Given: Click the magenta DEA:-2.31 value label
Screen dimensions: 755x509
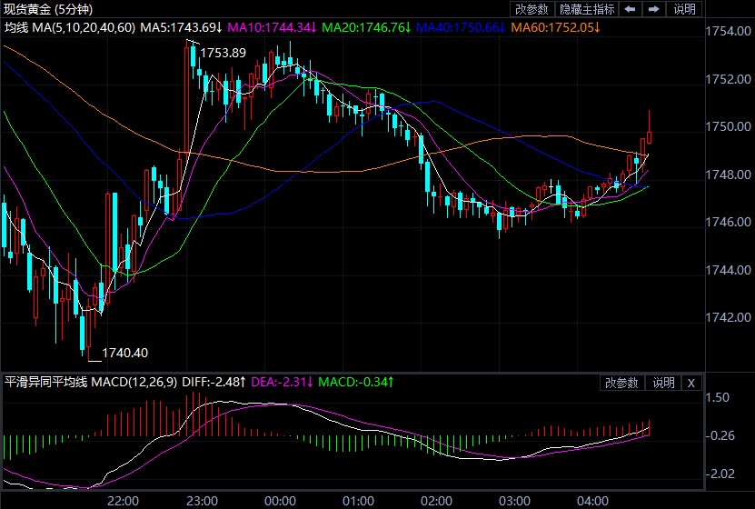Looking at the screenshot, I should point(282,383).
